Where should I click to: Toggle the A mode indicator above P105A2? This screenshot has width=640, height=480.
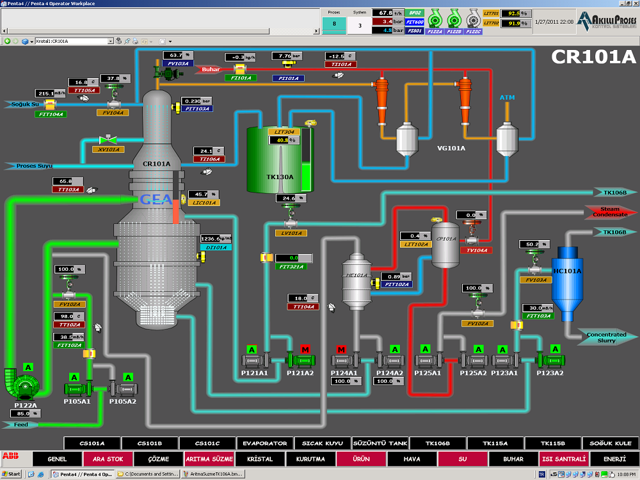pos(128,377)
